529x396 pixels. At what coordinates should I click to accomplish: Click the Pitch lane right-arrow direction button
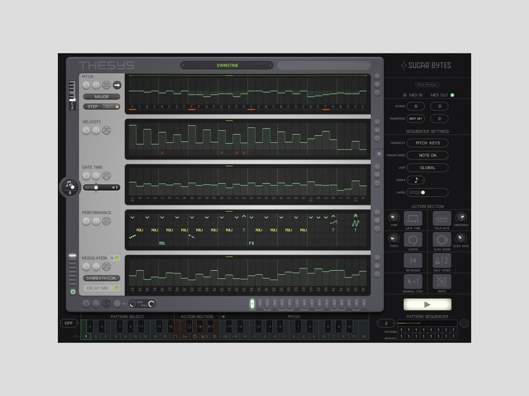coord(117,85)
